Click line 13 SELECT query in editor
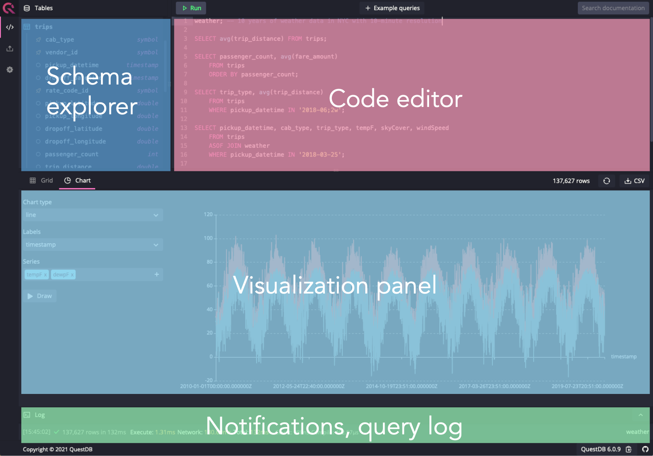The width and height of the screenshot is (653, 456). [x=322, y=128]
